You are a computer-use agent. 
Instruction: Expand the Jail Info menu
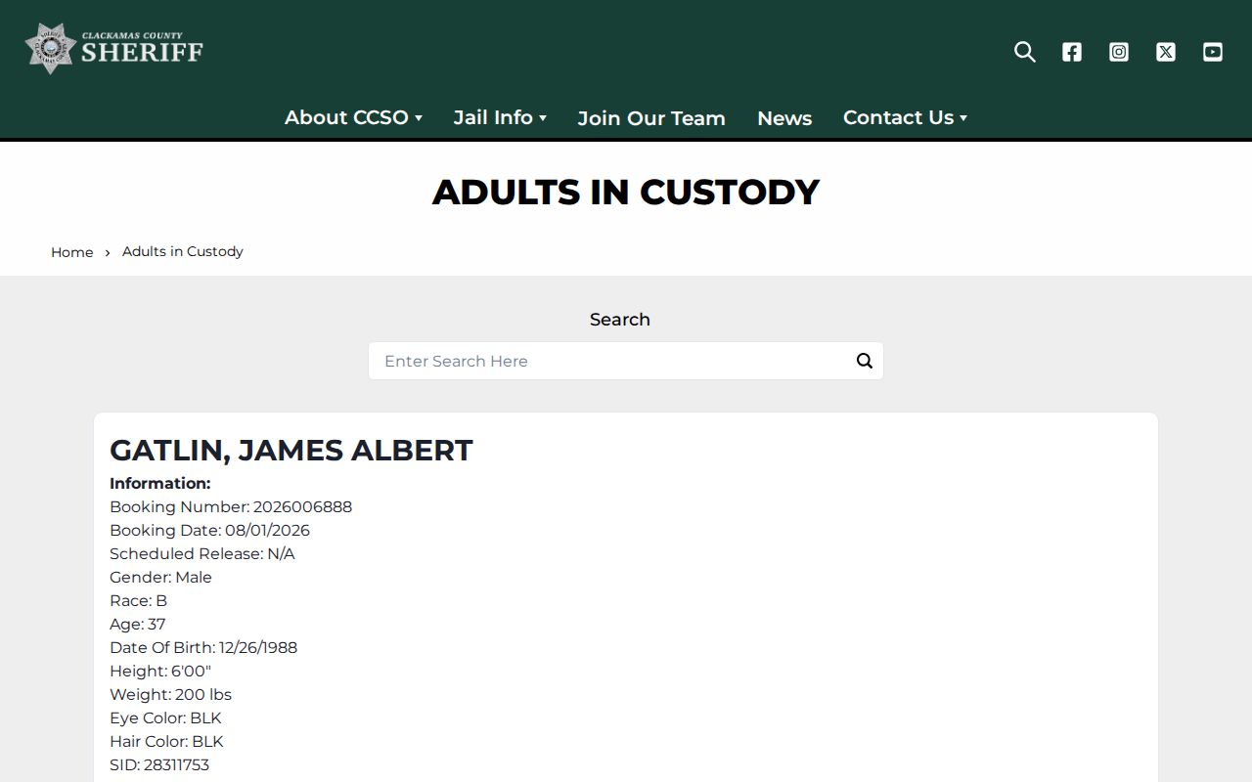[500, 117]
